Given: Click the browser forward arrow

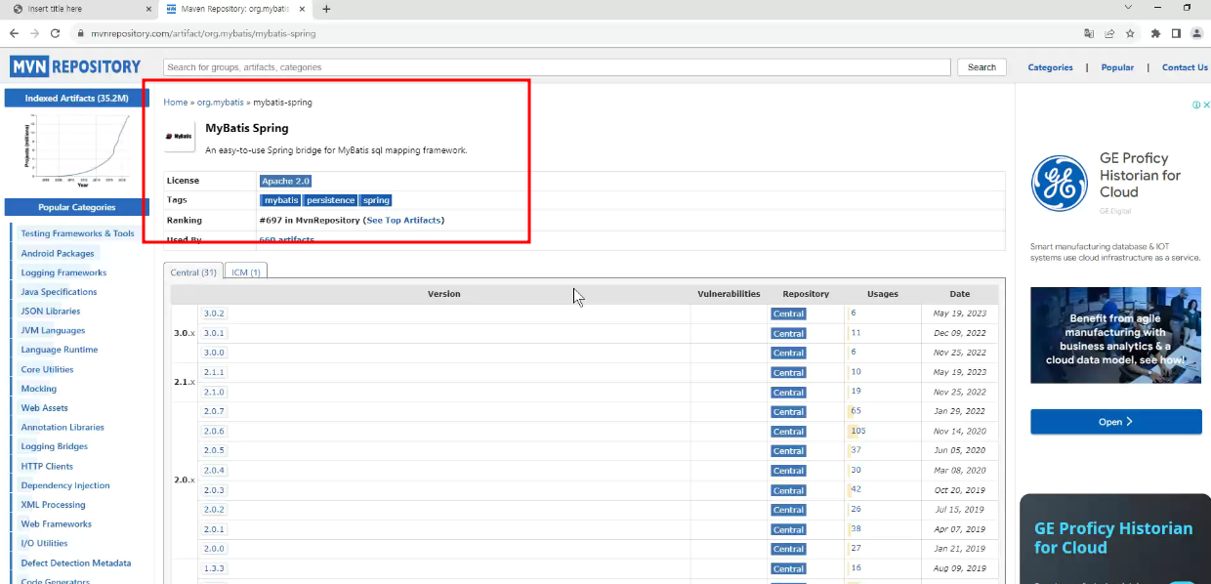Looking at the screenshot, I should [35, 33].
